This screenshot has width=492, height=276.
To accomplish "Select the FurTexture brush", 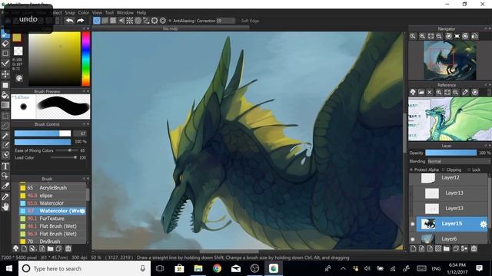I will click(52, 219).
